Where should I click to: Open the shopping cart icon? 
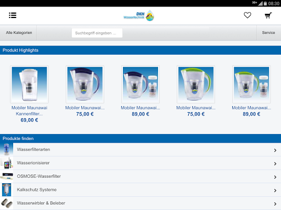tap(268, 15)
